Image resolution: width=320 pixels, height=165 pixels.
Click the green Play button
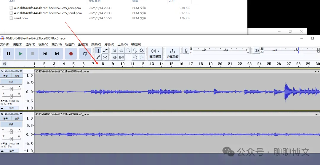point(20,54)
